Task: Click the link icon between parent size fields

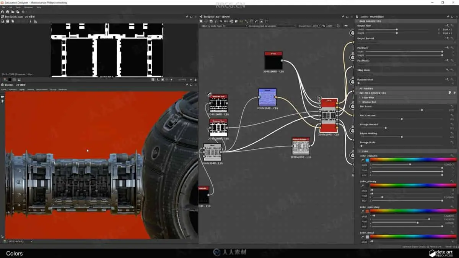Action: click(324, 26)
